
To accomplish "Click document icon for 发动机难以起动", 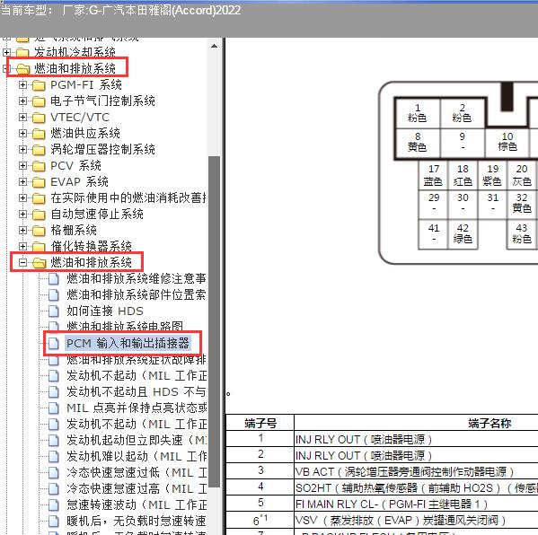I will click(x=54, y=457).
